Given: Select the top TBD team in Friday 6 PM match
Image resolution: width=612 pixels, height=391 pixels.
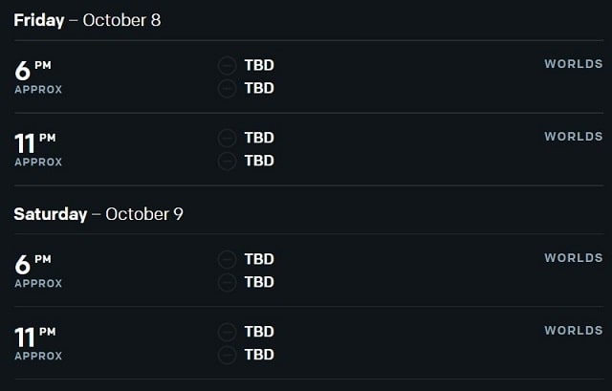Looking at the screenshot, I should click(x=259, y=65).
